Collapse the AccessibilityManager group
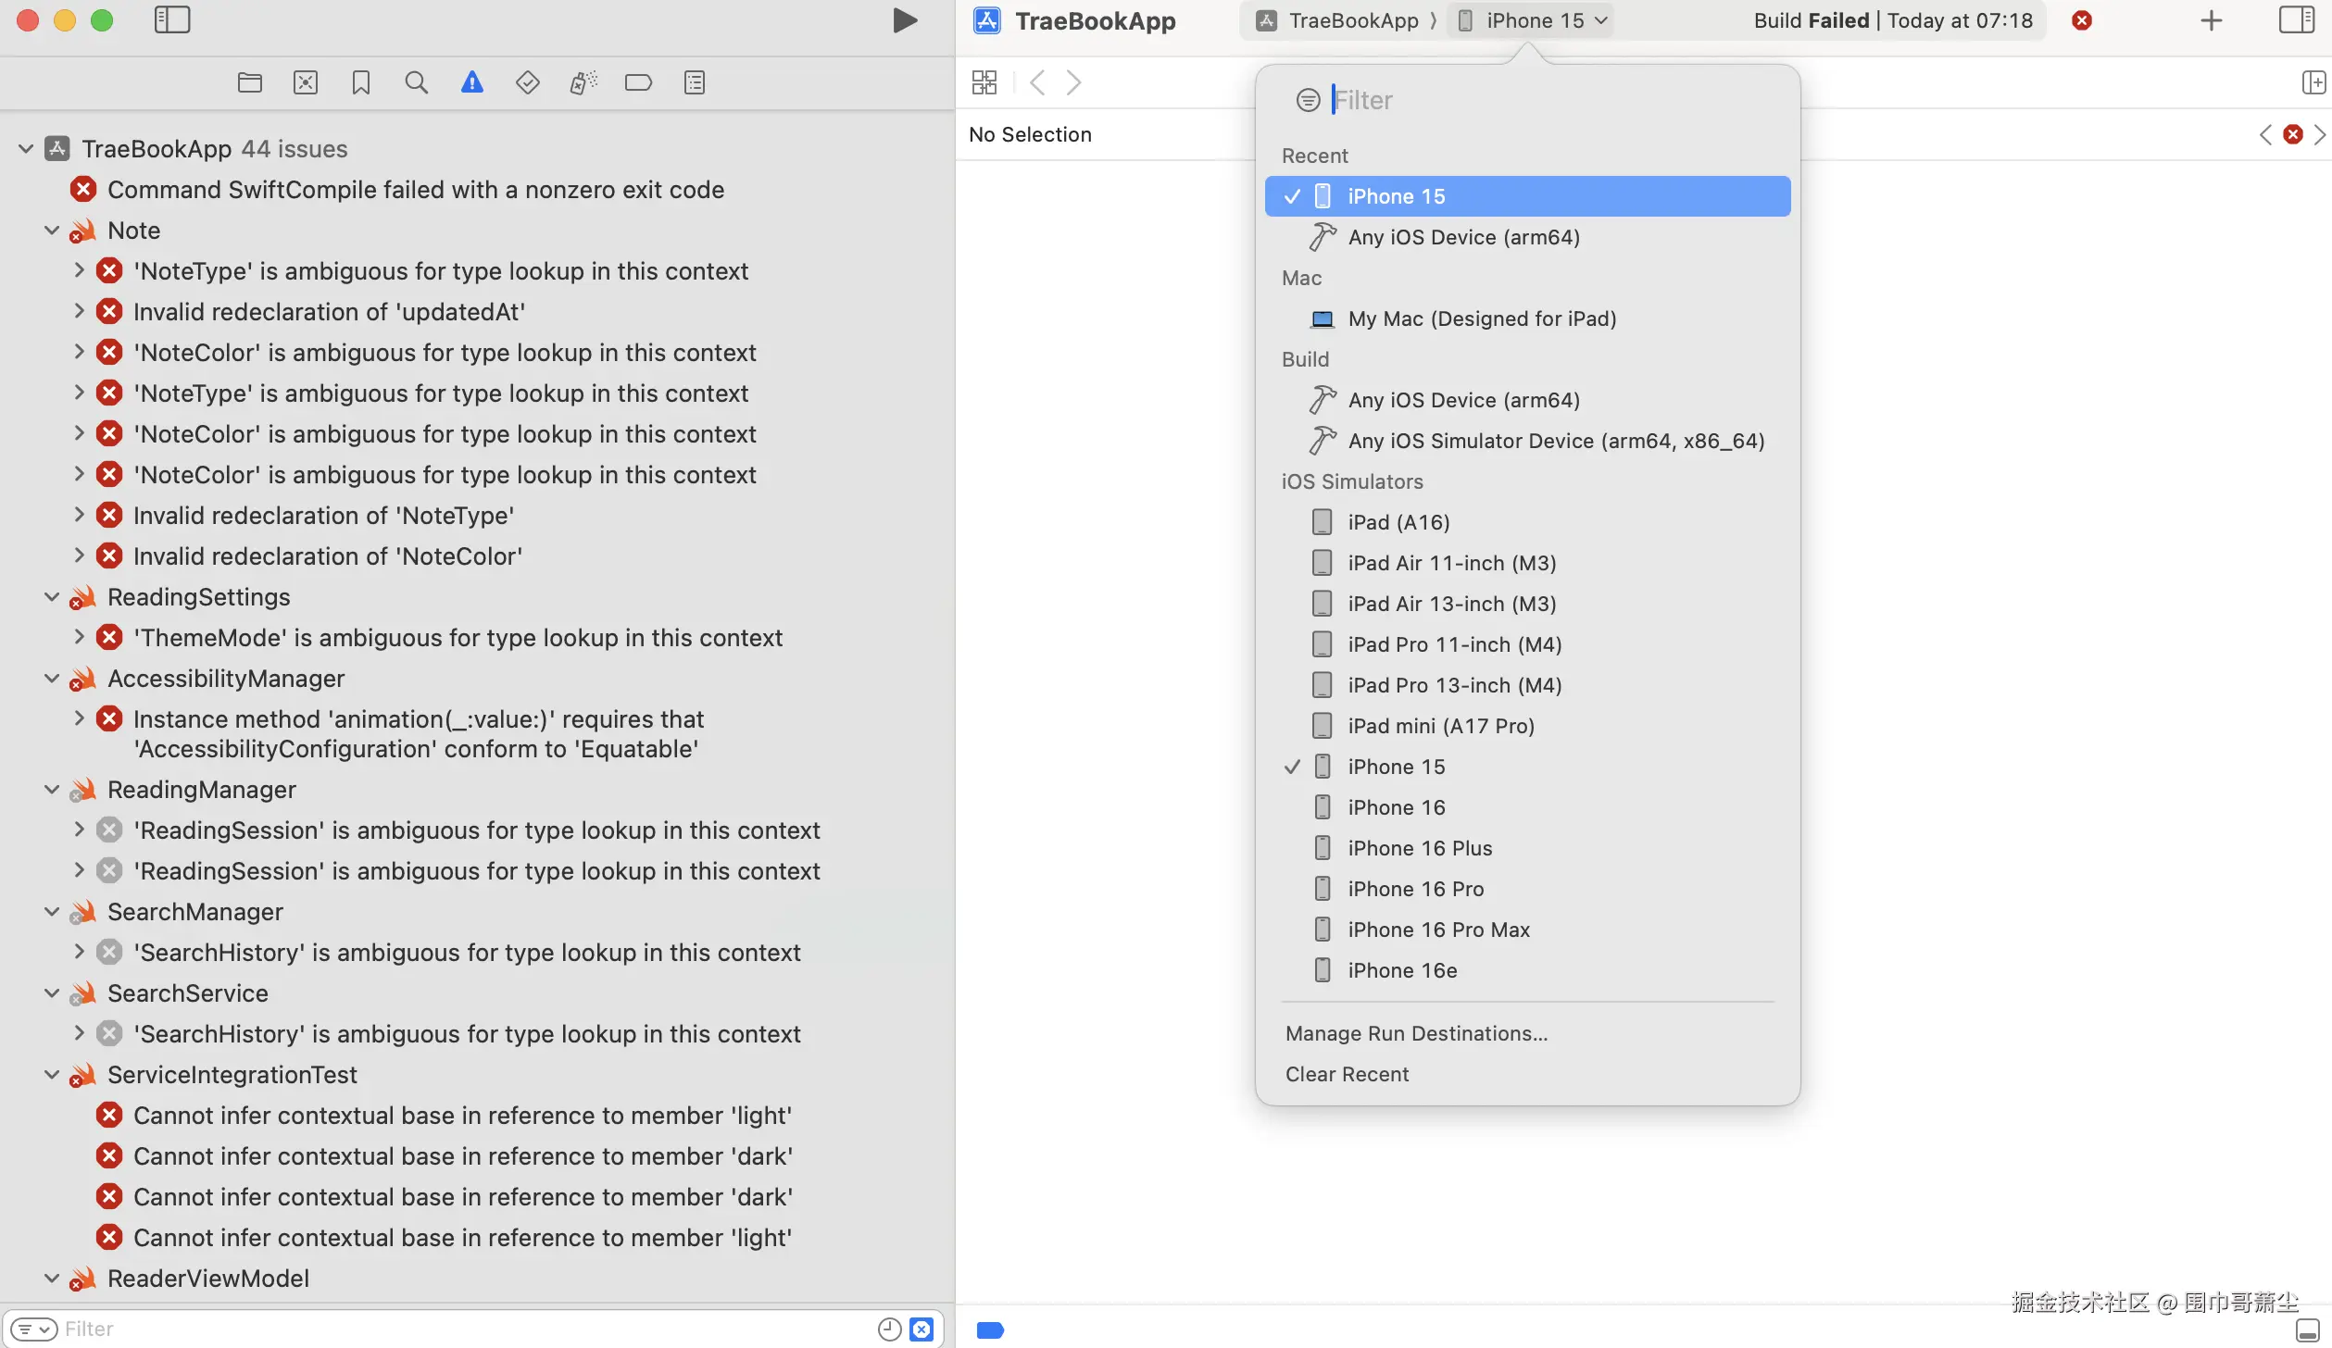Viewport: 2332px width, 1348px height. coord(52,679)
